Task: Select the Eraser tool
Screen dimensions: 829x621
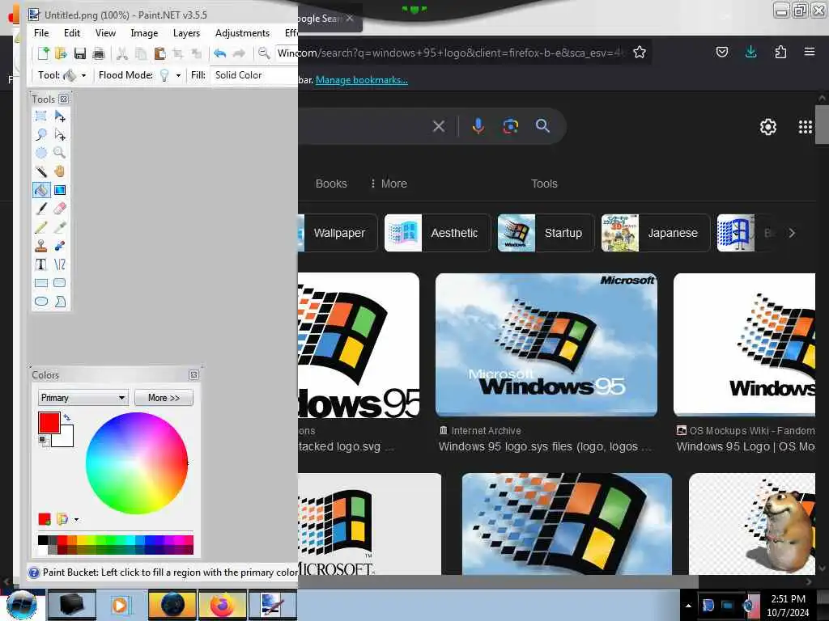Action: click(60, 209)
